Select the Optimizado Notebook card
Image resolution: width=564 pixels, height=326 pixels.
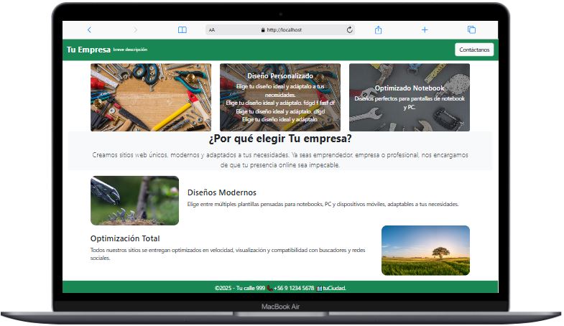[x=410, y=97]
